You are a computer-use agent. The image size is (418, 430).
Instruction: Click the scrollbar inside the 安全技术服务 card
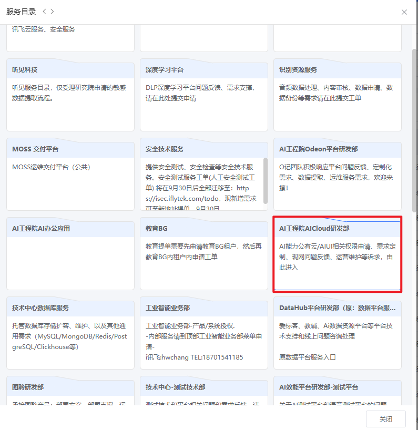265,181
